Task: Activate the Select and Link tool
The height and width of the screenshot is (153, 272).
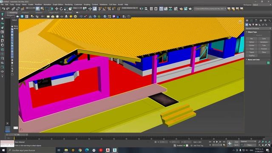Action: point(13,8)
